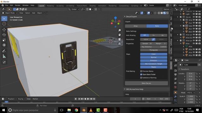Uncheck the Decals collection checkbox

(x=181, y=17)
